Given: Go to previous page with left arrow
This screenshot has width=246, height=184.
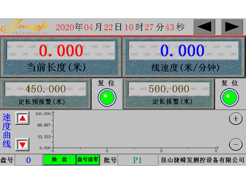Looking at the screenshot, I should tap(204, 26).
